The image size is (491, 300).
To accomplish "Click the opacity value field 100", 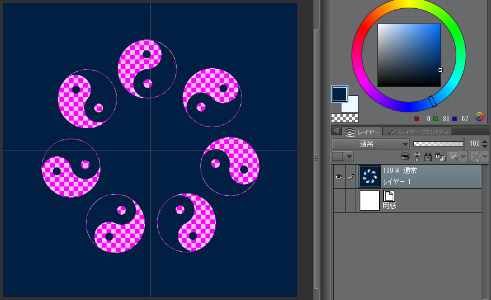I will coord(474,144).
